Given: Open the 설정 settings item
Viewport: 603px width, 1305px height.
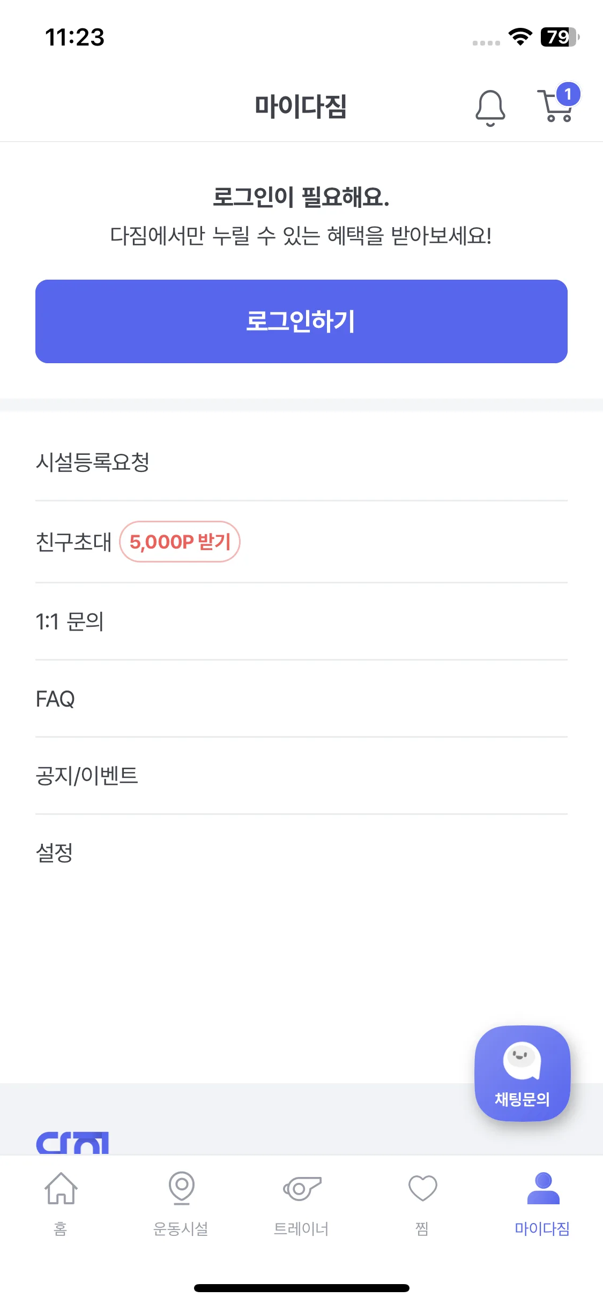Looking at the screenshot, I should point(54,852).
